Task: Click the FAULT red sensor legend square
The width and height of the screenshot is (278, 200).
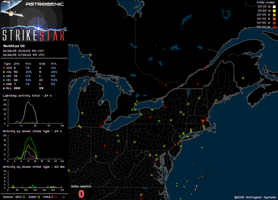Action: [x=56, y=197]
